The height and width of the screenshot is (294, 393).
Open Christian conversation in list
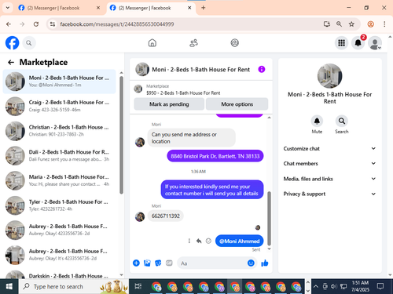(x=59, y=131)
